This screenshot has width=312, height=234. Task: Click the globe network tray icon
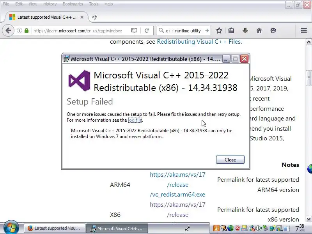(230, 228)
